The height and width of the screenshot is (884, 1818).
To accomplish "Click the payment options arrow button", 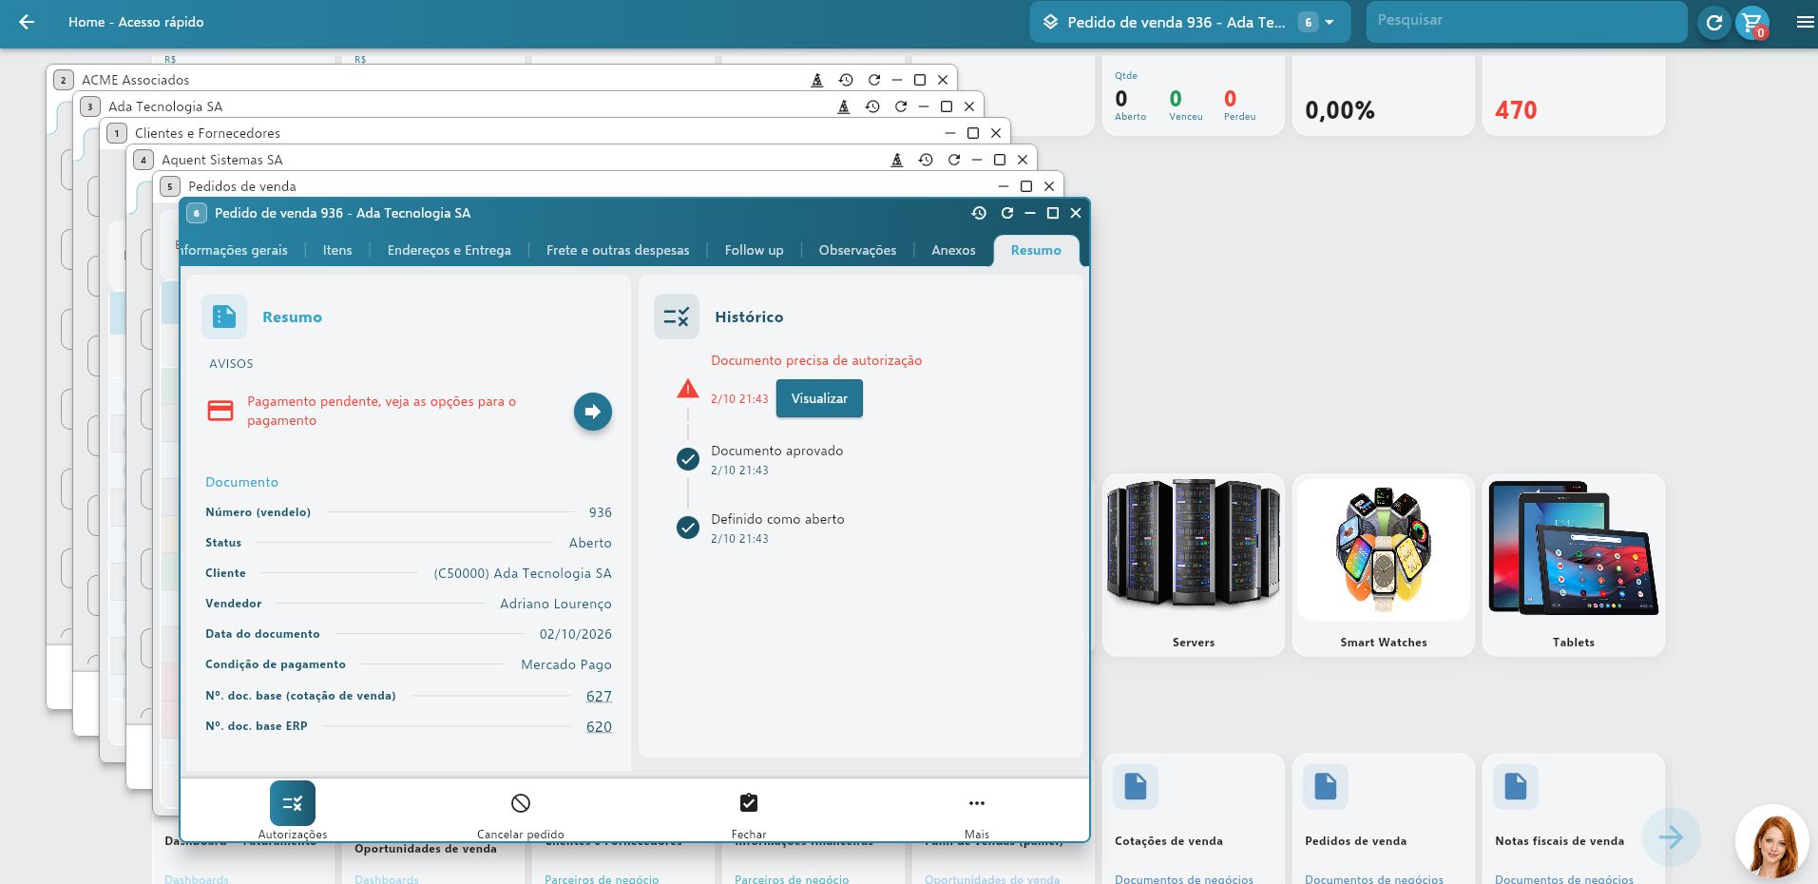I will 593,412.
